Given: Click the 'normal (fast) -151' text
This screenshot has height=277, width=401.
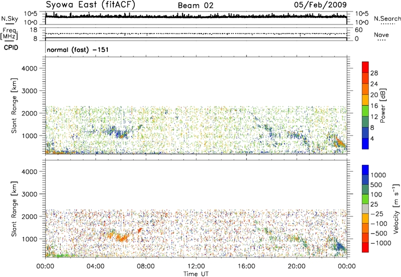Looking at the screenshot, I should tap(78, 49).
